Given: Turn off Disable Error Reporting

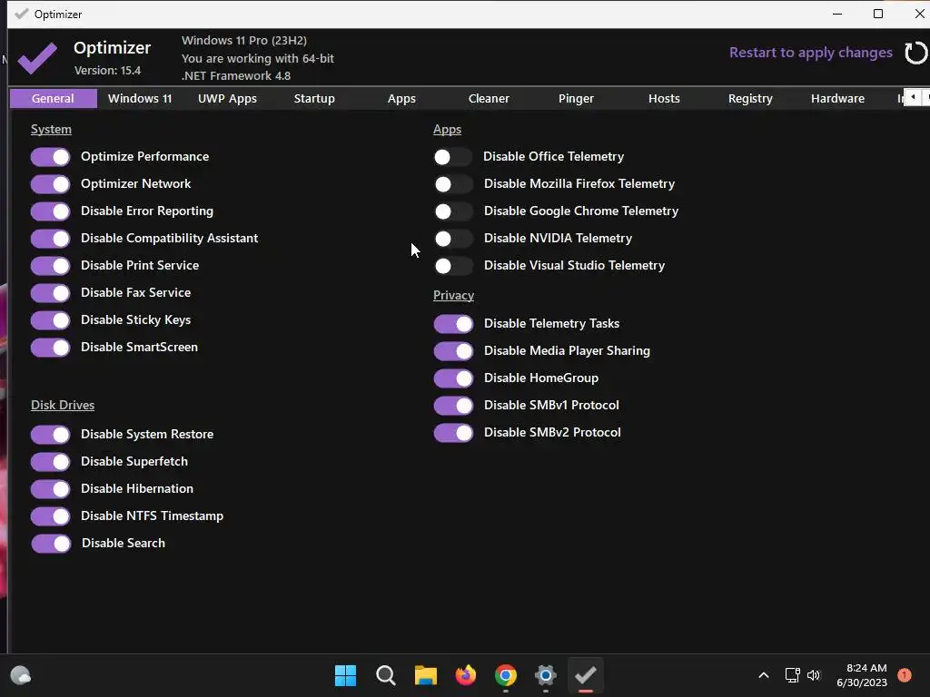Looking at the screenshot, I should pos(51,211).
